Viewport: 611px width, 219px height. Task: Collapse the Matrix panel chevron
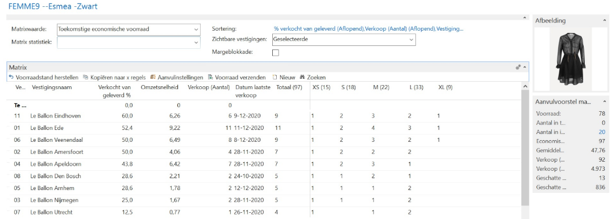point(525,68)
